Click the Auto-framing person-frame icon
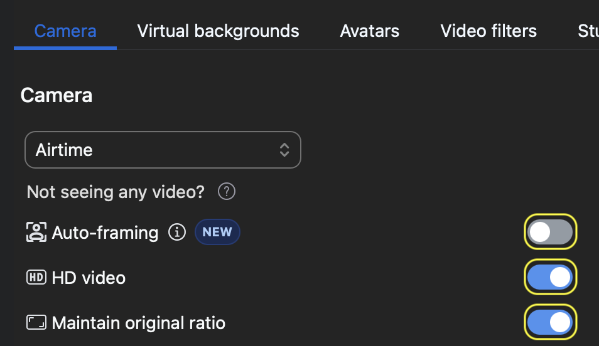 [x=36, y=233]
